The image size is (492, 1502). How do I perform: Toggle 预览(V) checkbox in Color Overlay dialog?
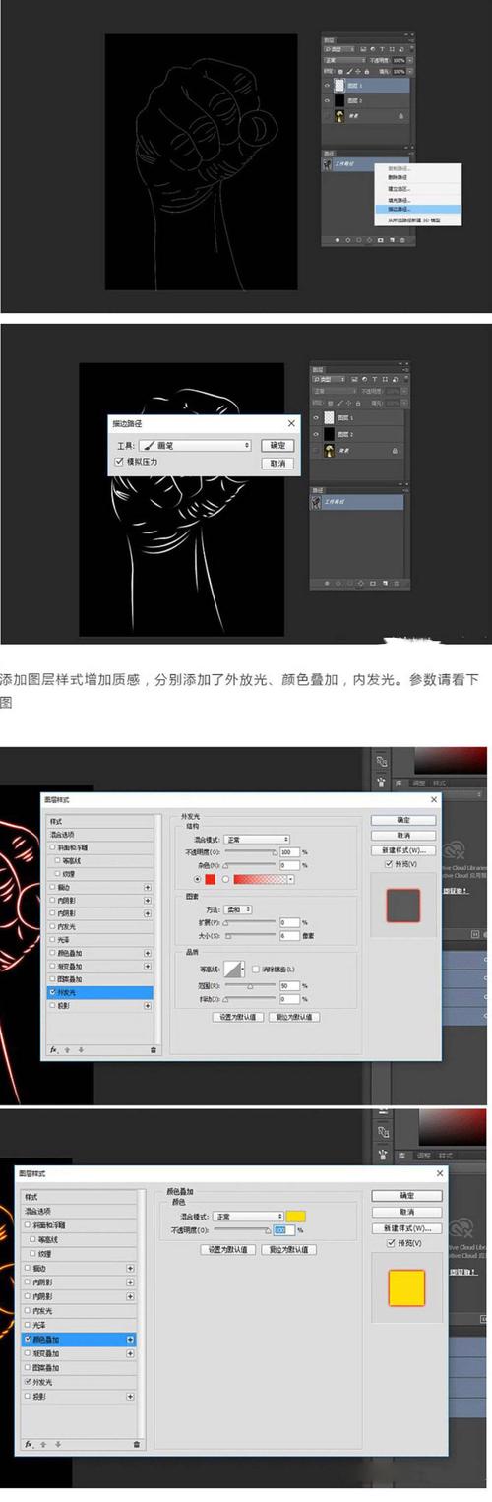coord(390,1244)
